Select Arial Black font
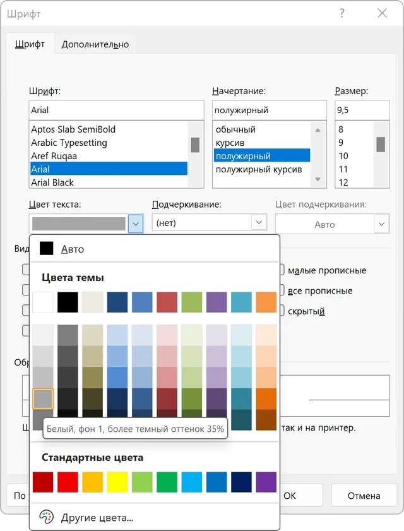Image resolution: width=404 pixels, height=531 pixels. coord(109,182)
